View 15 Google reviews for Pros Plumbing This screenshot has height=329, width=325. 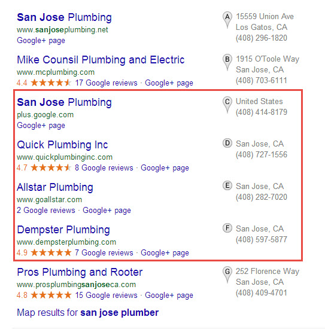tap(106, 296)
